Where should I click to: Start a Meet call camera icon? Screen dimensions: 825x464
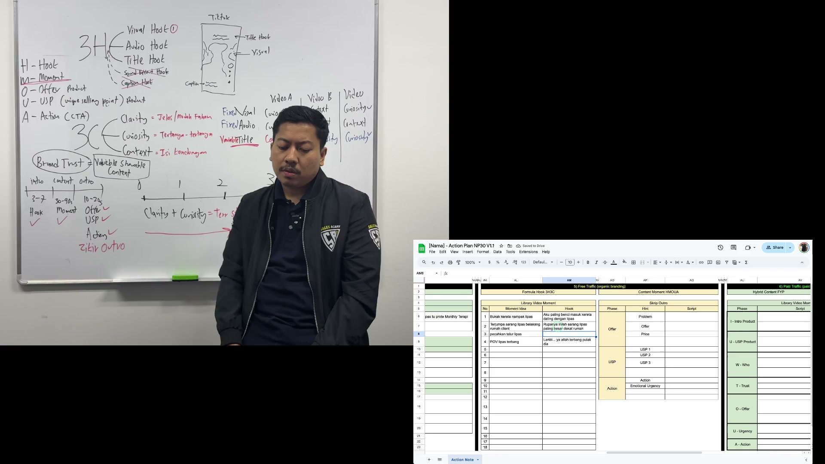(748, 247)
